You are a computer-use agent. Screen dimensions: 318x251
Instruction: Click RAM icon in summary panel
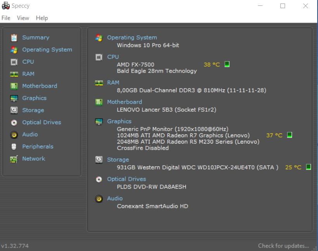click(x=99, y=83)
